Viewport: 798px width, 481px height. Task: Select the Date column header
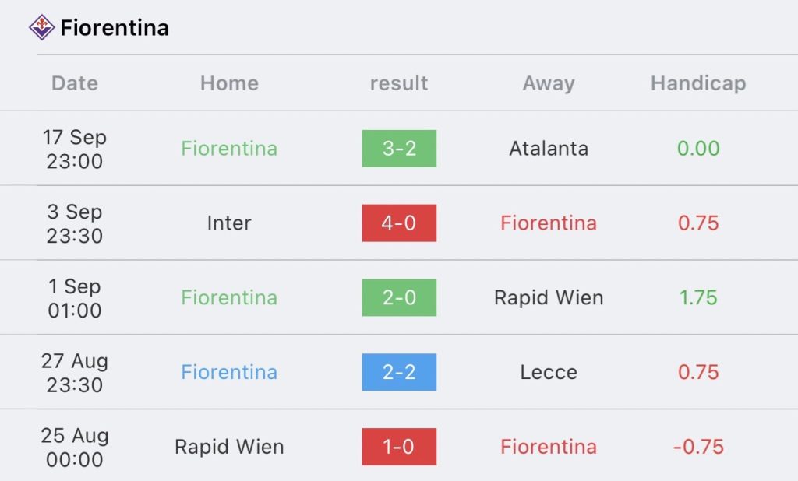(x=75, y=83)
